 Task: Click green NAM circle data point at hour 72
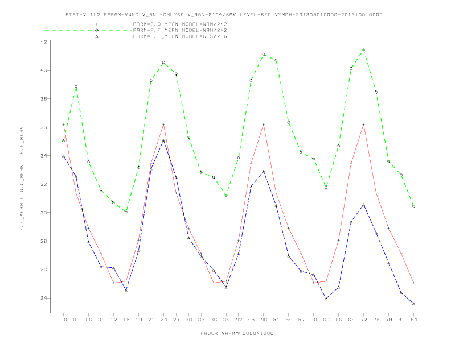(363, 50)
